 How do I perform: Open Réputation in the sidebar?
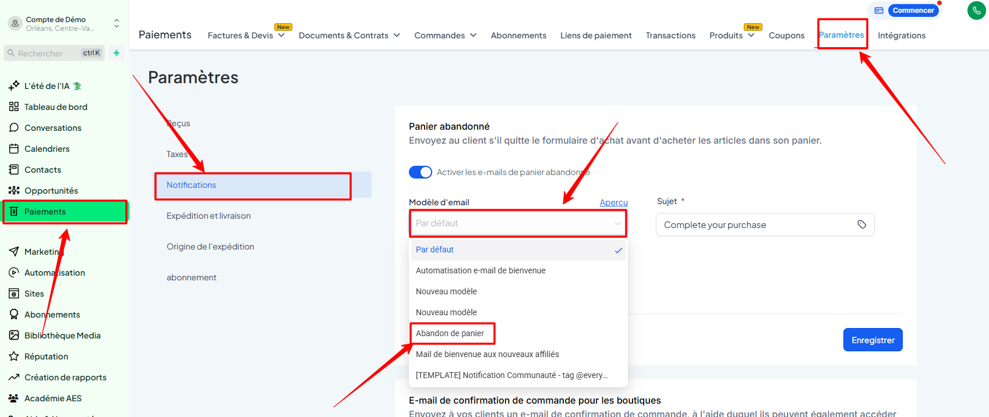46,357
